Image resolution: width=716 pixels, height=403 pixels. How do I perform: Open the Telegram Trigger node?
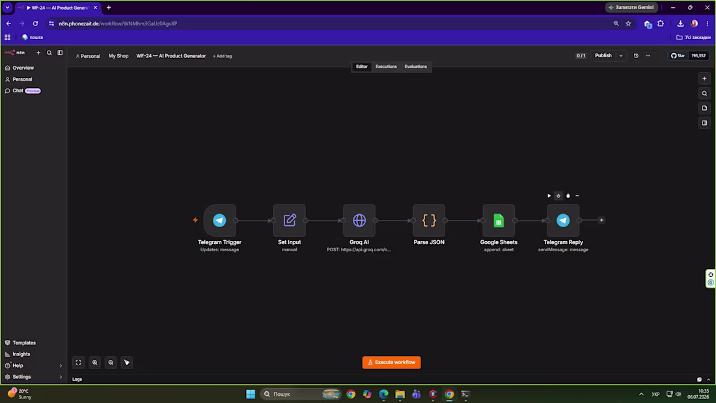tap(219, 220)
